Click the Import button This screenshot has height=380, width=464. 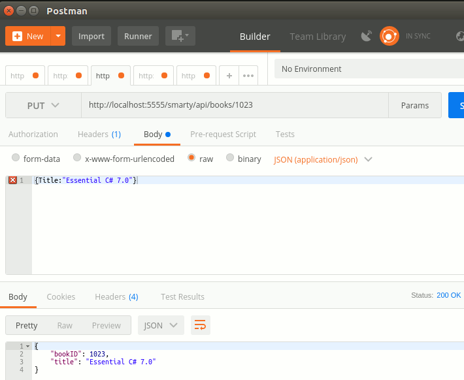(x=91, y=36)
